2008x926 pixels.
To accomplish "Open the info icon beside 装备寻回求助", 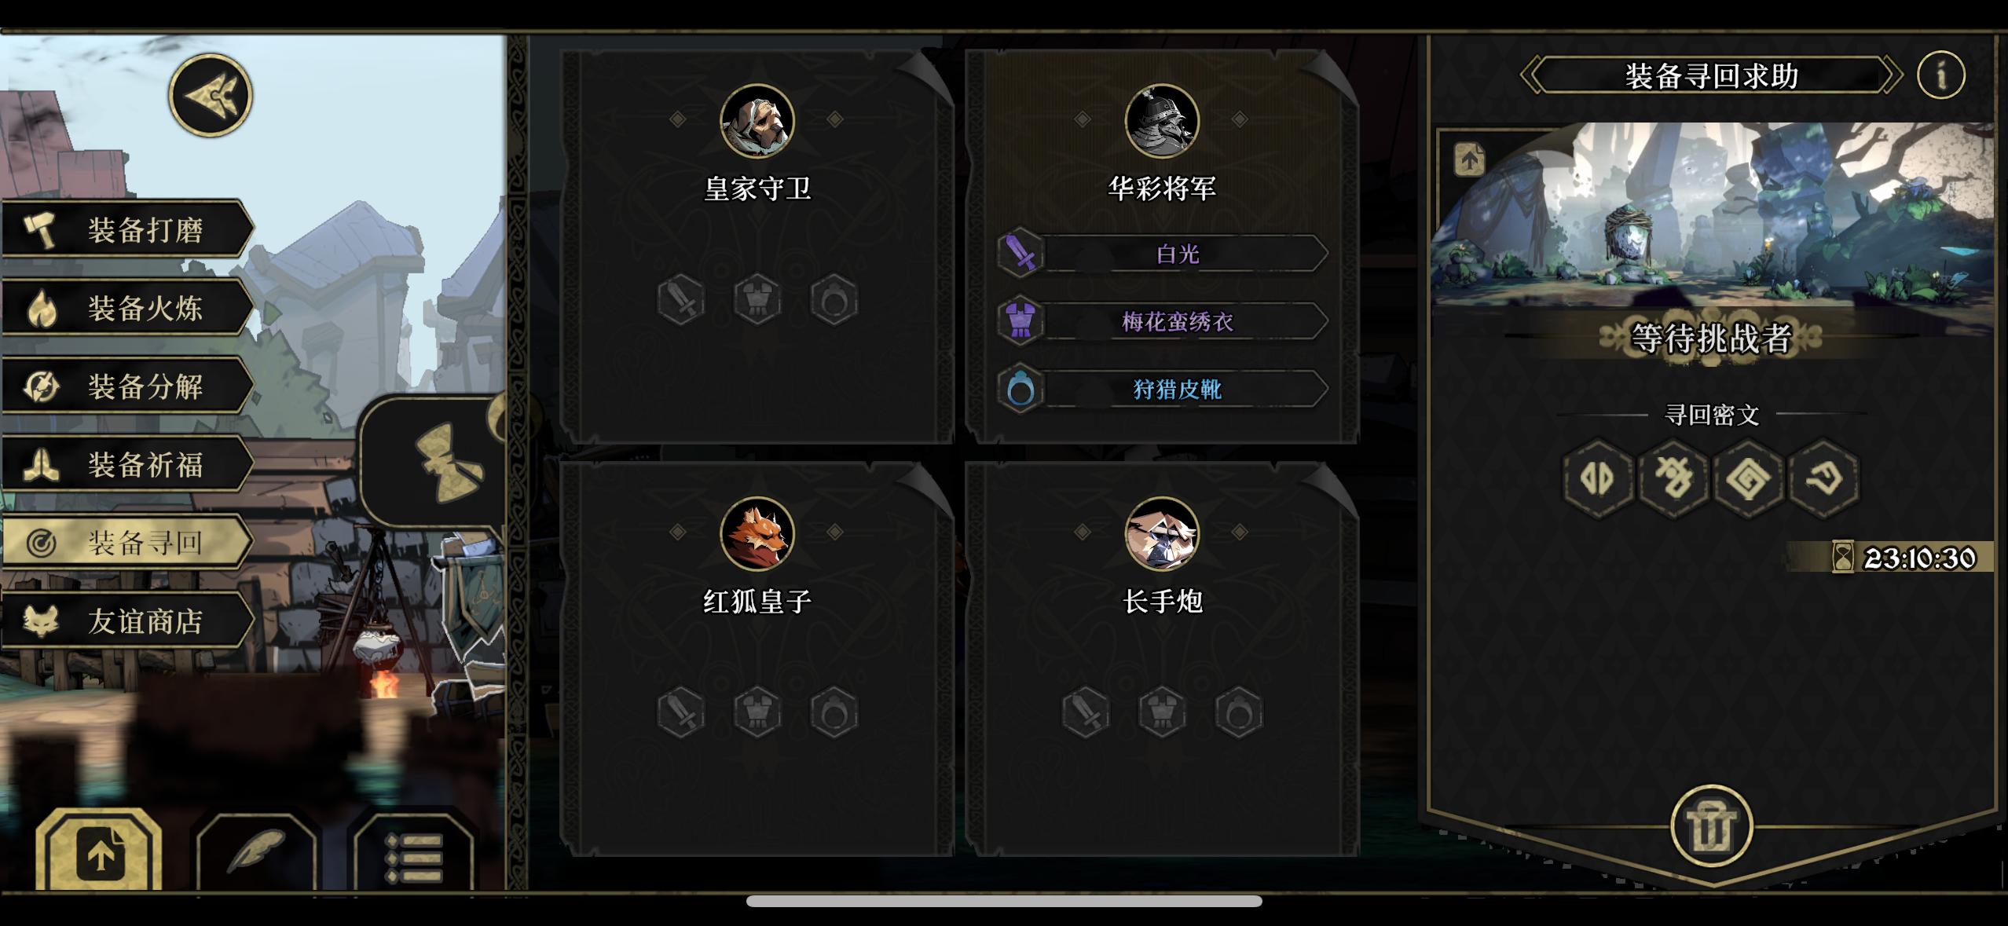I will click(x=1940, y=75).
